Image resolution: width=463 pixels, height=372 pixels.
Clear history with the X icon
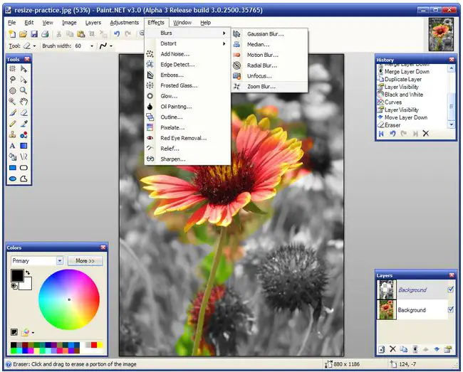[426, 134]
